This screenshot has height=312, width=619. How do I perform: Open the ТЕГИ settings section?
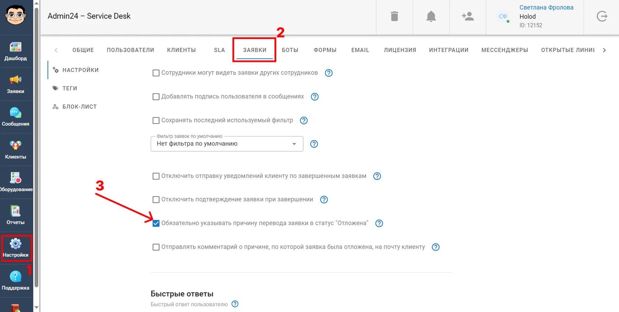(70, 88)
